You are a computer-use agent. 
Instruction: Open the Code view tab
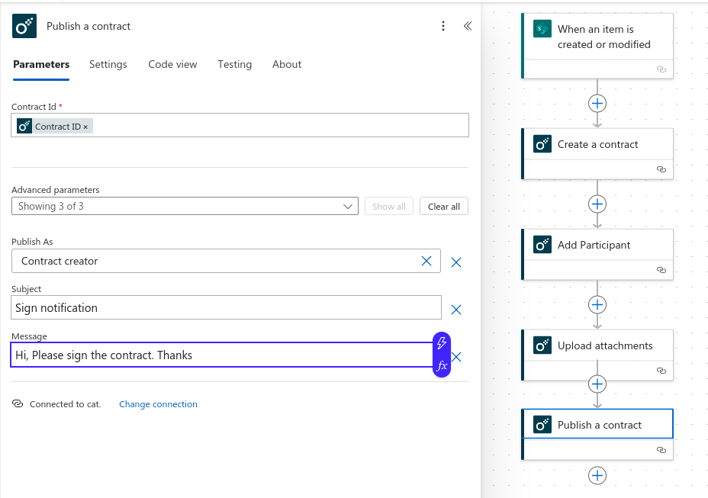[x=172, y=65]
